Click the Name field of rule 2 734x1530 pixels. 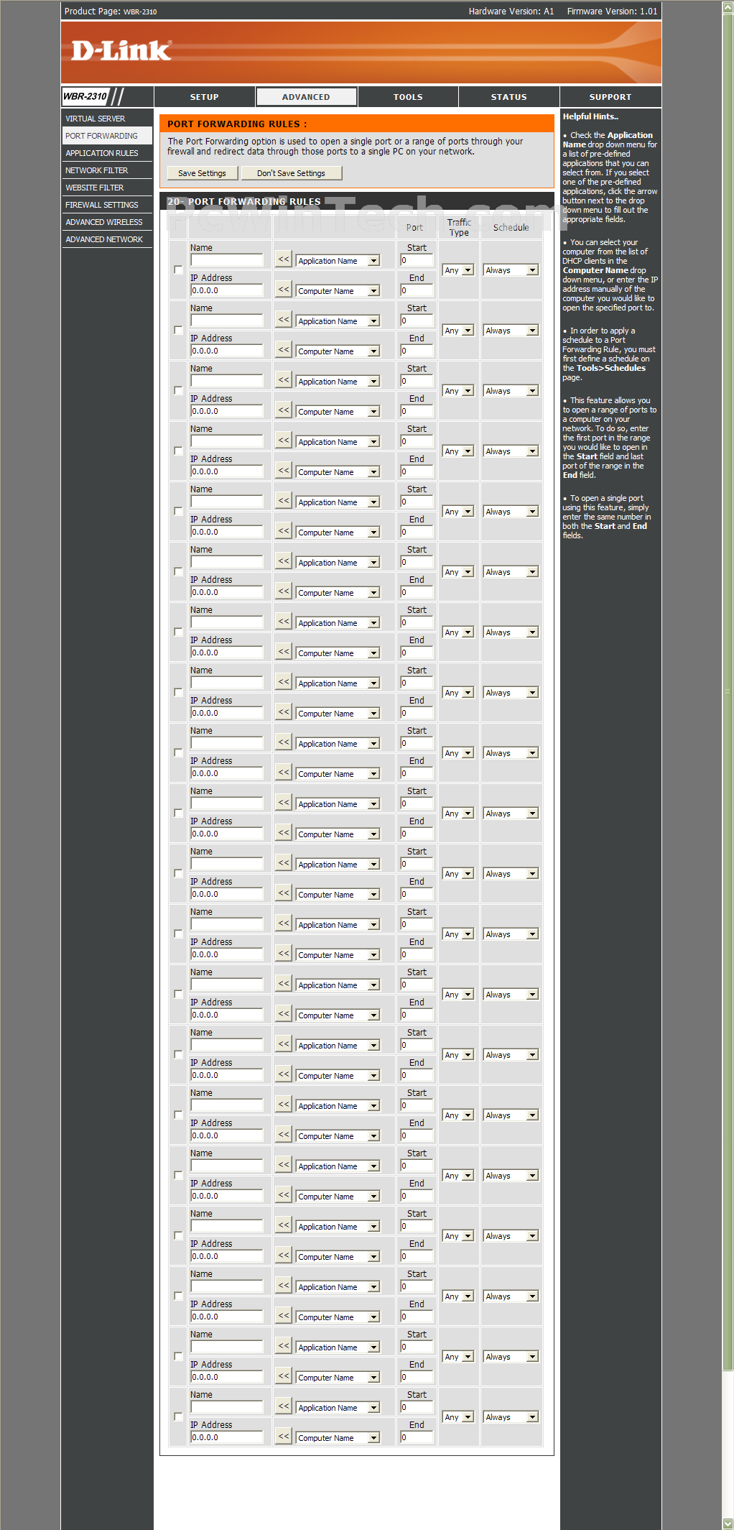[x=227, y=321]
